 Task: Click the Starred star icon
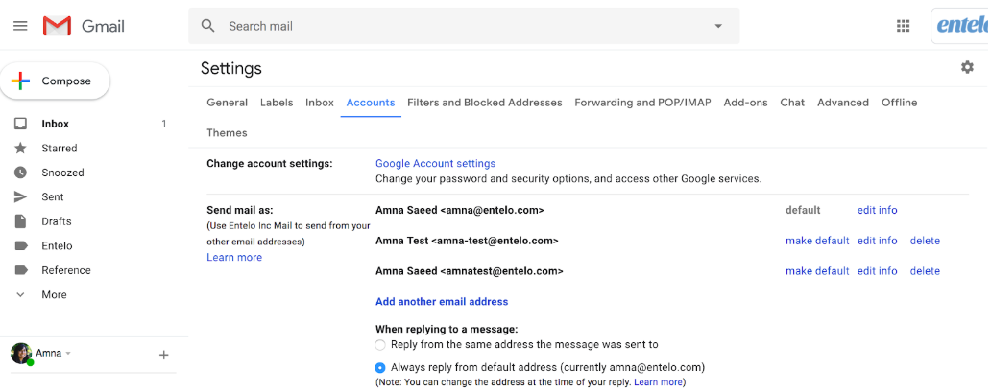point(20,149)
